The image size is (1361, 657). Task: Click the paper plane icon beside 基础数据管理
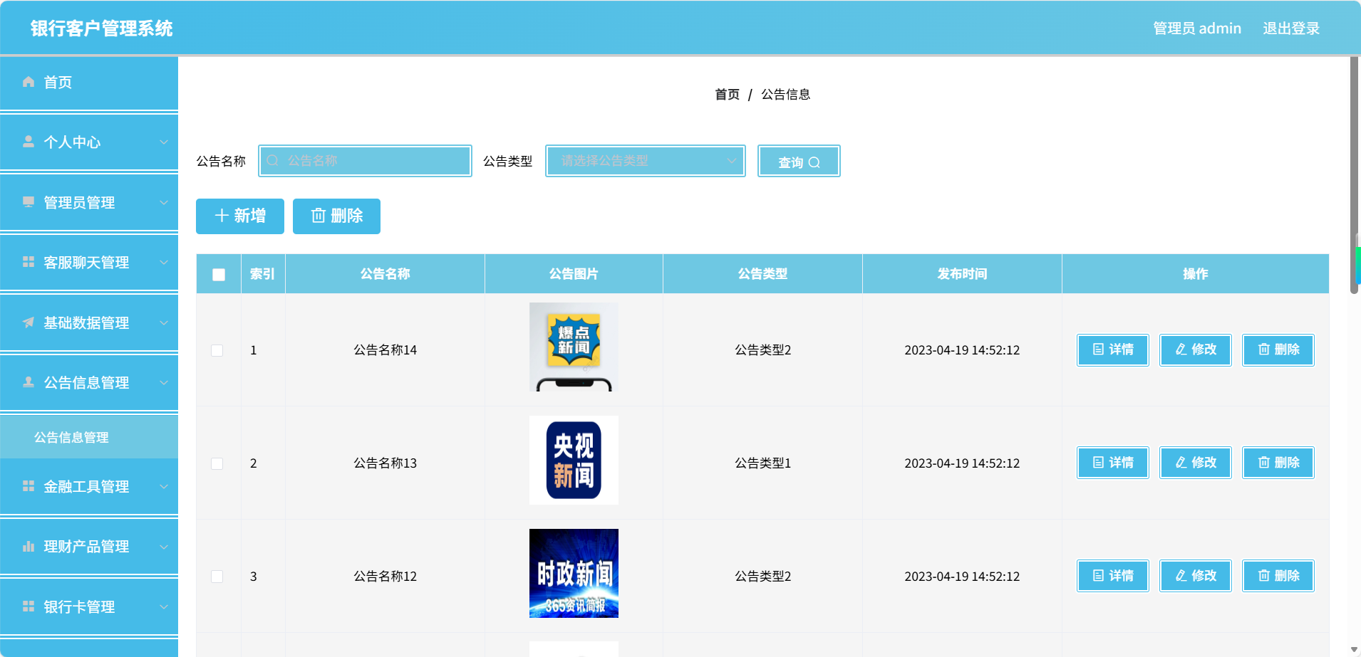click(29, 322)
